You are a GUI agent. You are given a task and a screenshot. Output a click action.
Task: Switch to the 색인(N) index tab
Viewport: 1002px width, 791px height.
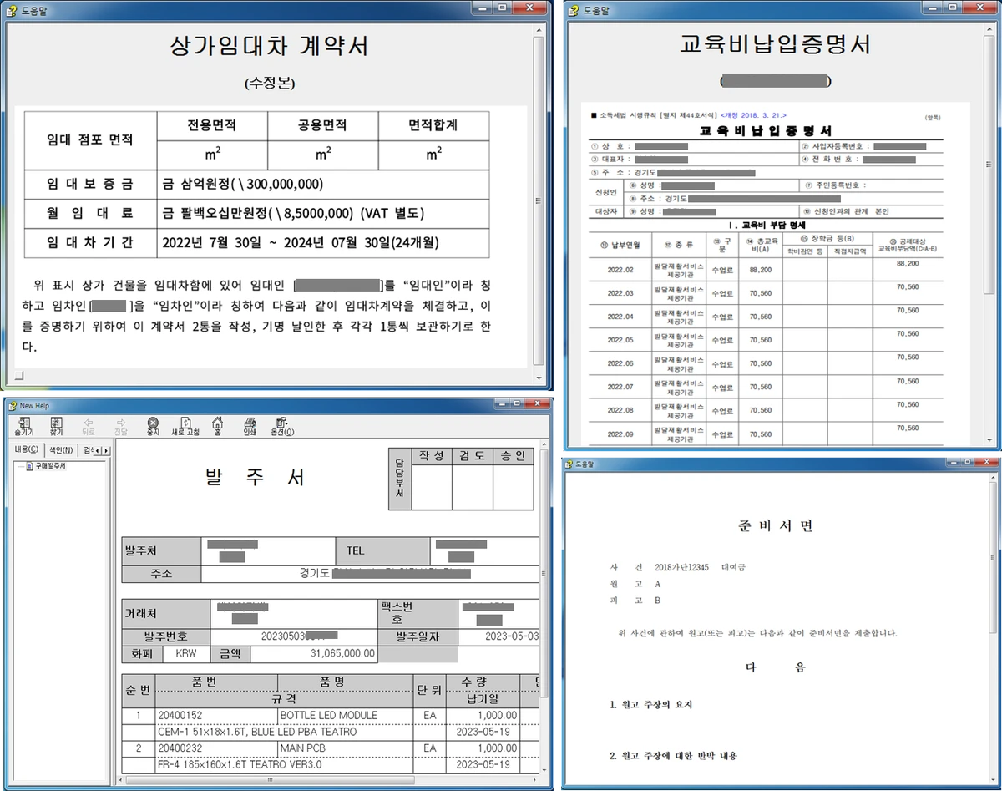click(62, 450)
